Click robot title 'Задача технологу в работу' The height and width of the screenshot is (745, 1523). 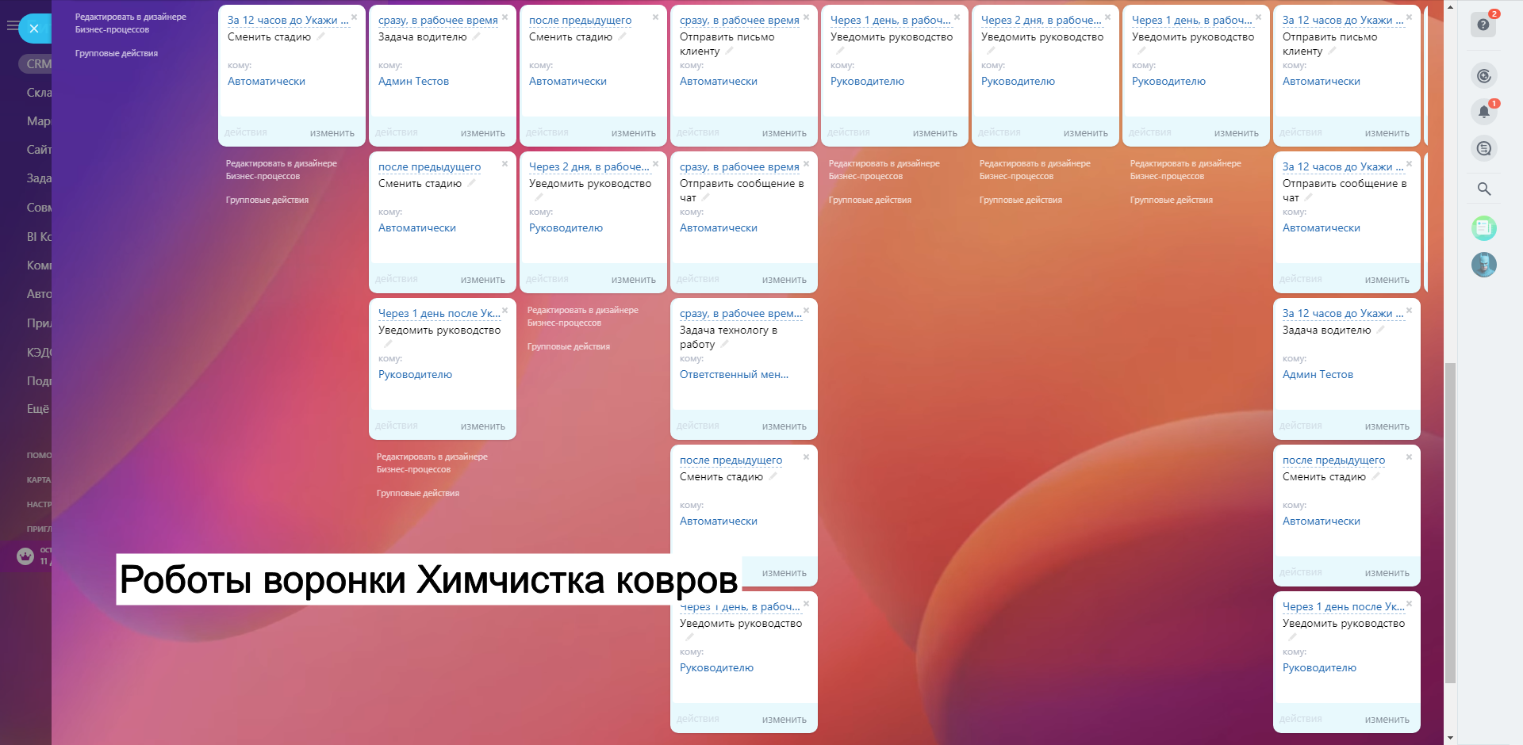728,338
